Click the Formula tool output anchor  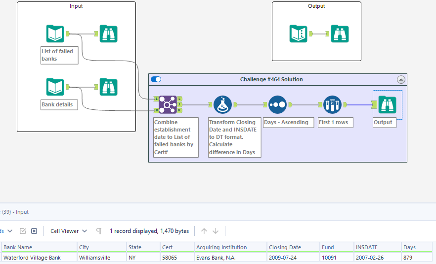click(235, 105)
